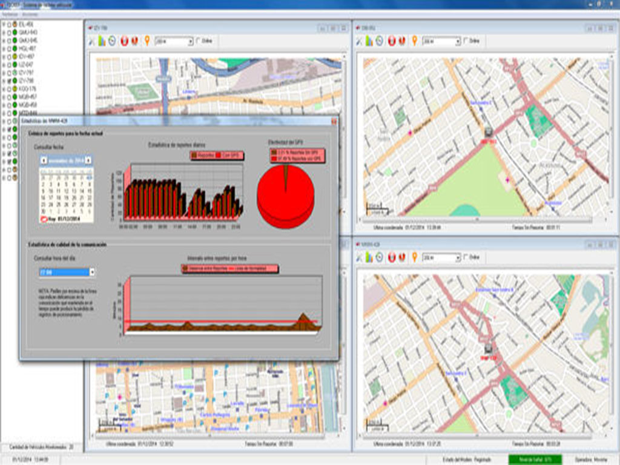
Task: Open statistics bar chart icon in top-left map window
Action: (102, 41)
